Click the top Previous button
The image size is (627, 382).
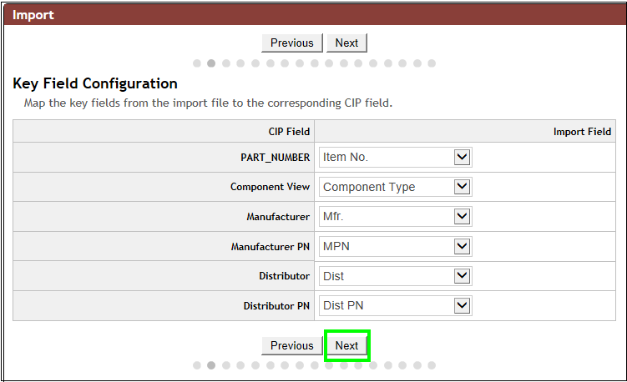pyautogui.click(x=291, y=43)
